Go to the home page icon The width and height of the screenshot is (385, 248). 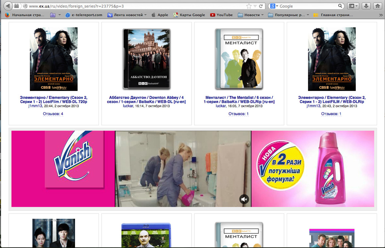pyautogui.click(x=378, y=6)
